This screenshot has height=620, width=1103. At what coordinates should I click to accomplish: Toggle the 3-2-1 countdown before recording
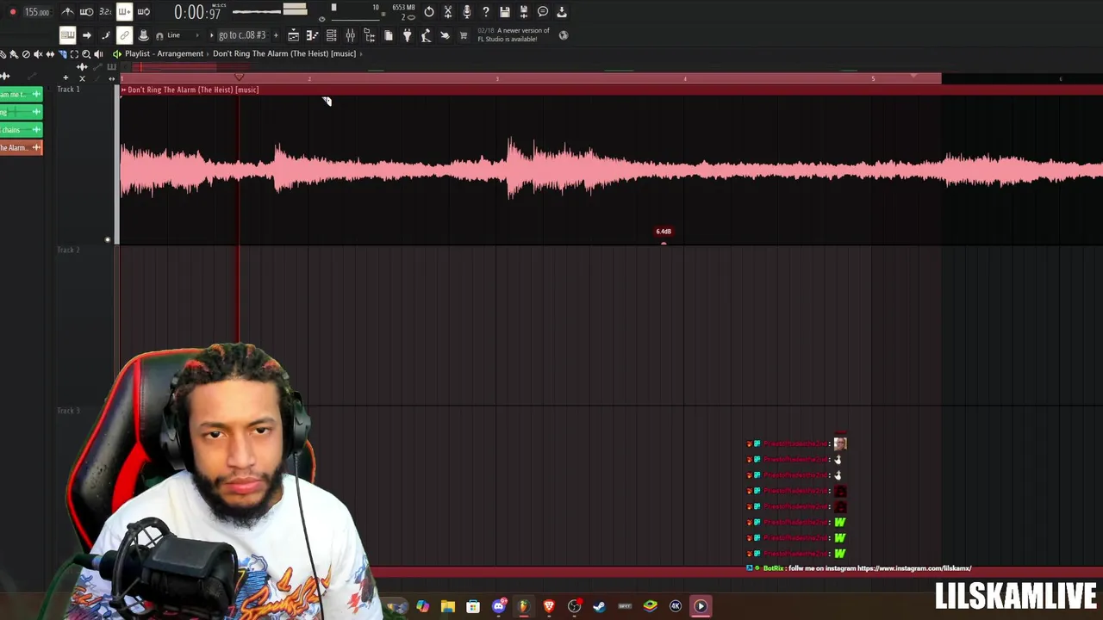(x=105, y=12)
